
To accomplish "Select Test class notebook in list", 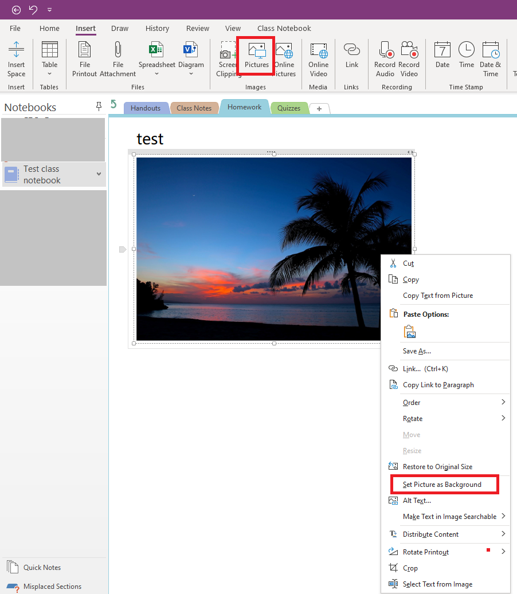I will (54, 174).
